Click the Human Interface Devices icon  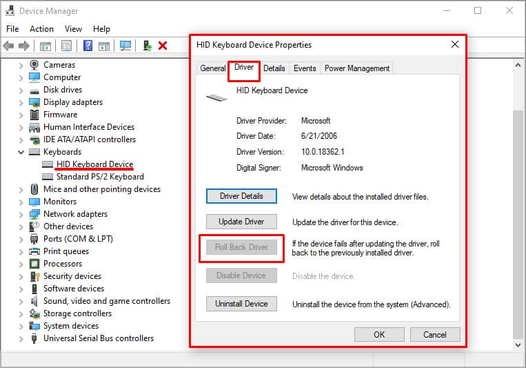(34, 127)
